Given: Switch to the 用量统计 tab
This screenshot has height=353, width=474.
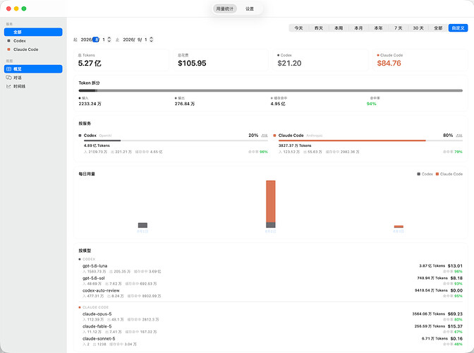Looking at the screenshot, I should pos(224,8).
